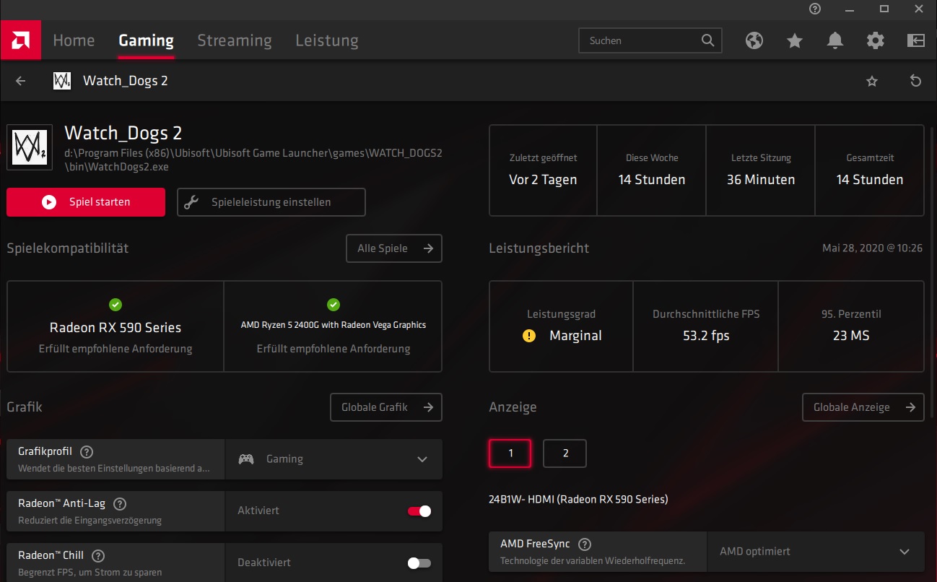This screenshot has height=582, width=937.
Task: Click green checkmark above Radeon RX 590 Series
Action: [x=116, y=305]
